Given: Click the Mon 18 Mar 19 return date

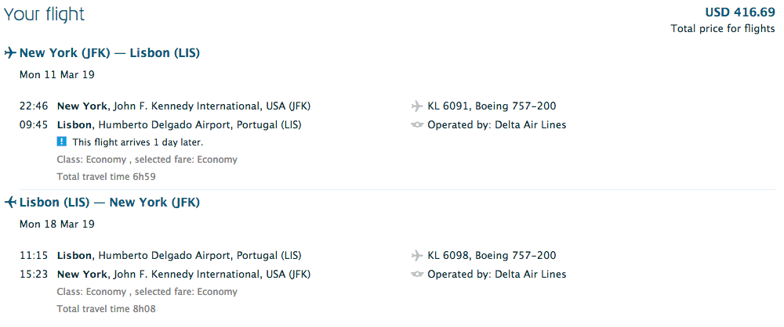Looking at the screenshot, I should [57, 225].
